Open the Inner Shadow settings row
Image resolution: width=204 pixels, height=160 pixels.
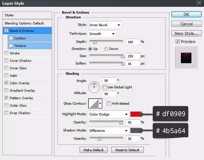coord(27,60)
